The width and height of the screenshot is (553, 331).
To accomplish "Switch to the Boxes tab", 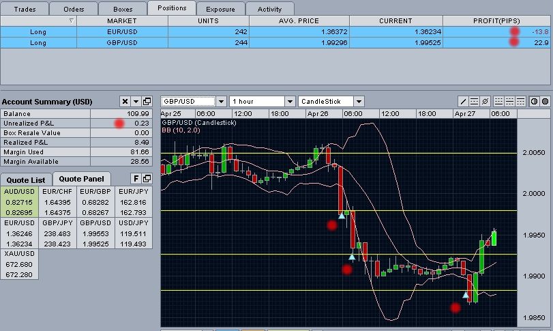I will (123, 9).
